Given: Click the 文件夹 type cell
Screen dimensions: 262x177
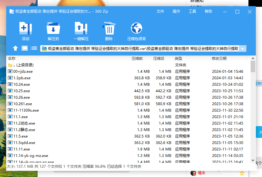Looking at the screenshot, I should pyautogui.click(x=181, y=65).
